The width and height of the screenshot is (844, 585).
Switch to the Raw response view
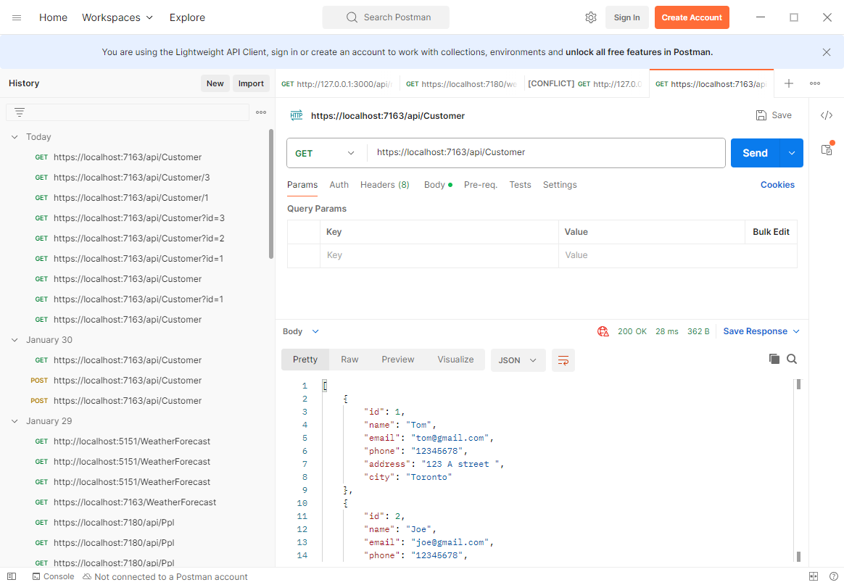[349, 360]
